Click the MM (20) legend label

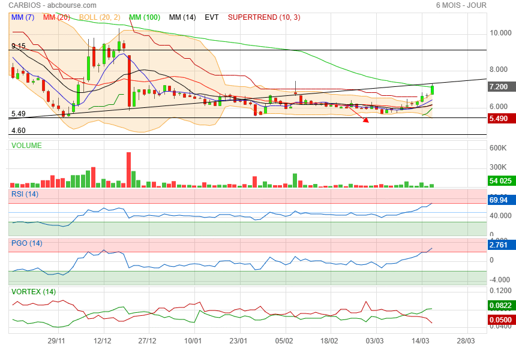(x=56, y=17)
